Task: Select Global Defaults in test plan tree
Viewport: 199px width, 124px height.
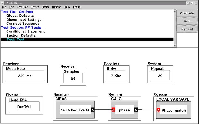Action: (x=20, y=16)
